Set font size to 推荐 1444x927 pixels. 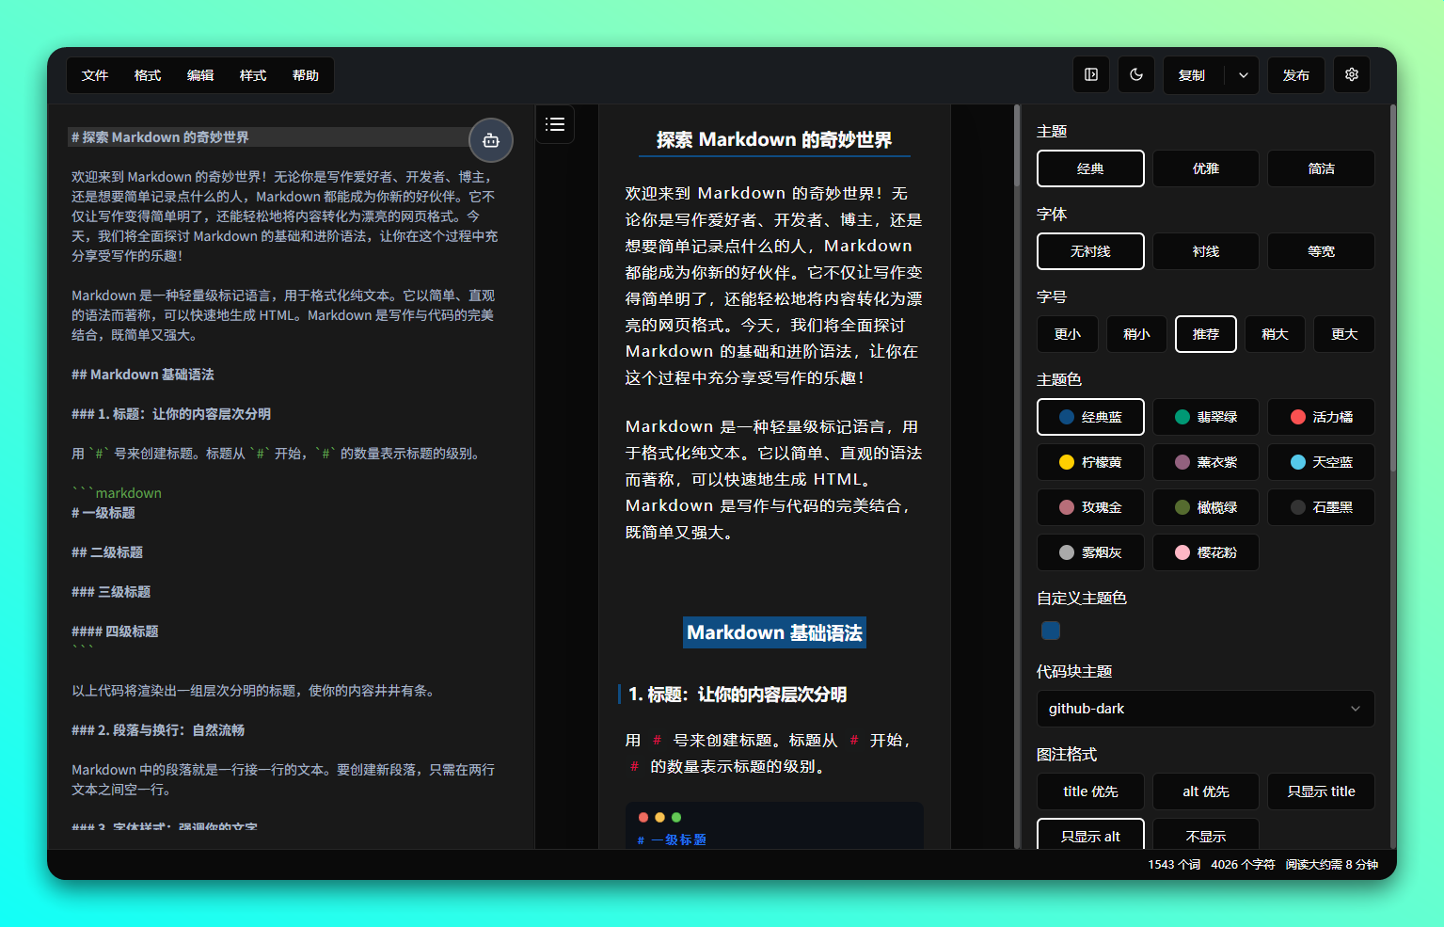[1206, 334]
